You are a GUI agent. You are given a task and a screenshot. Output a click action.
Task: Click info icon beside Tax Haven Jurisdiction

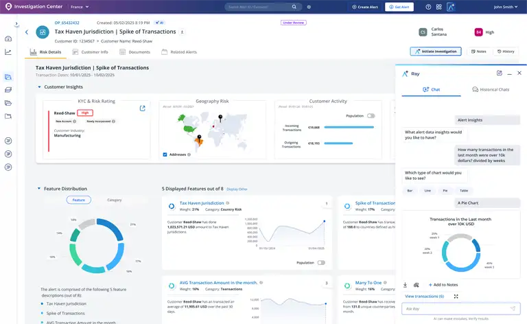(x=228, y=203)
